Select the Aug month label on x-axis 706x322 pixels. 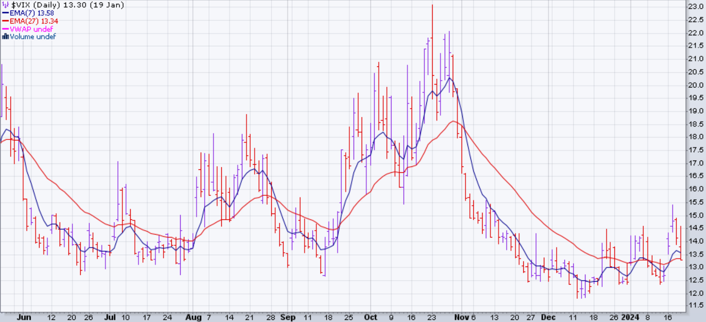[194, 317]
